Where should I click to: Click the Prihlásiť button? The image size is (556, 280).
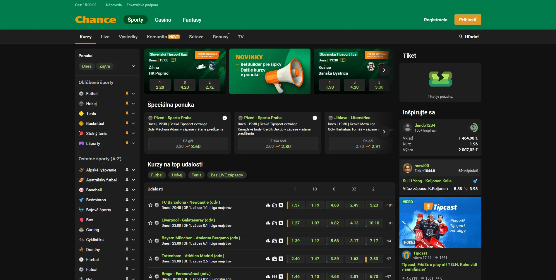coord(467,20)
